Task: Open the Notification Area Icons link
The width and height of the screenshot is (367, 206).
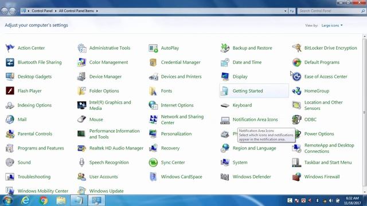Action: pos(255,120)
